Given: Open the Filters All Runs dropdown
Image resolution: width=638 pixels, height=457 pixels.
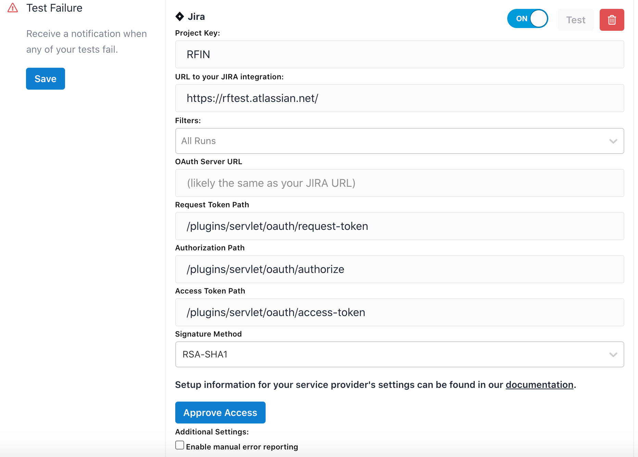Looking at the screenshot, I should coord(399,141).
